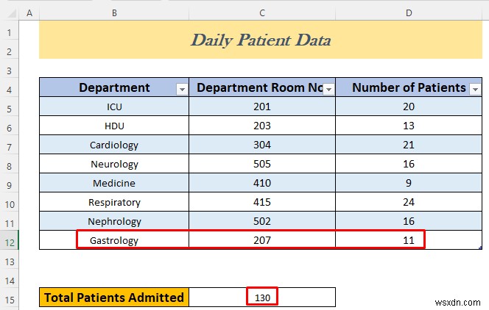Viewport: 489px width, 310px height.
Task: Select row 4 header
Action: coord(10,88)
